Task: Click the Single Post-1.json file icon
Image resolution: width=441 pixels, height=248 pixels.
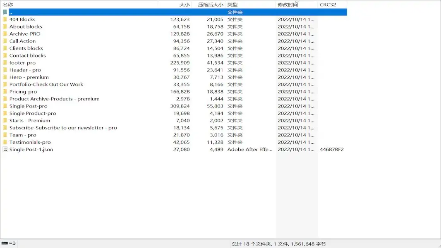Action: point(5,150)
